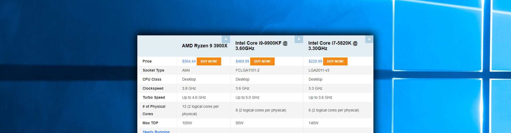The height and width of the screenshot is (133, 511).
Task: Open the $229.99 price link
Action: 315,61
